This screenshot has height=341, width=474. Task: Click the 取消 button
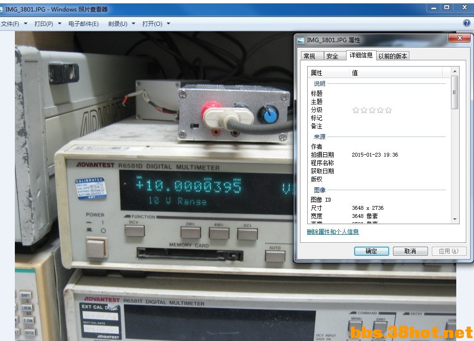(x=410, y=251)
